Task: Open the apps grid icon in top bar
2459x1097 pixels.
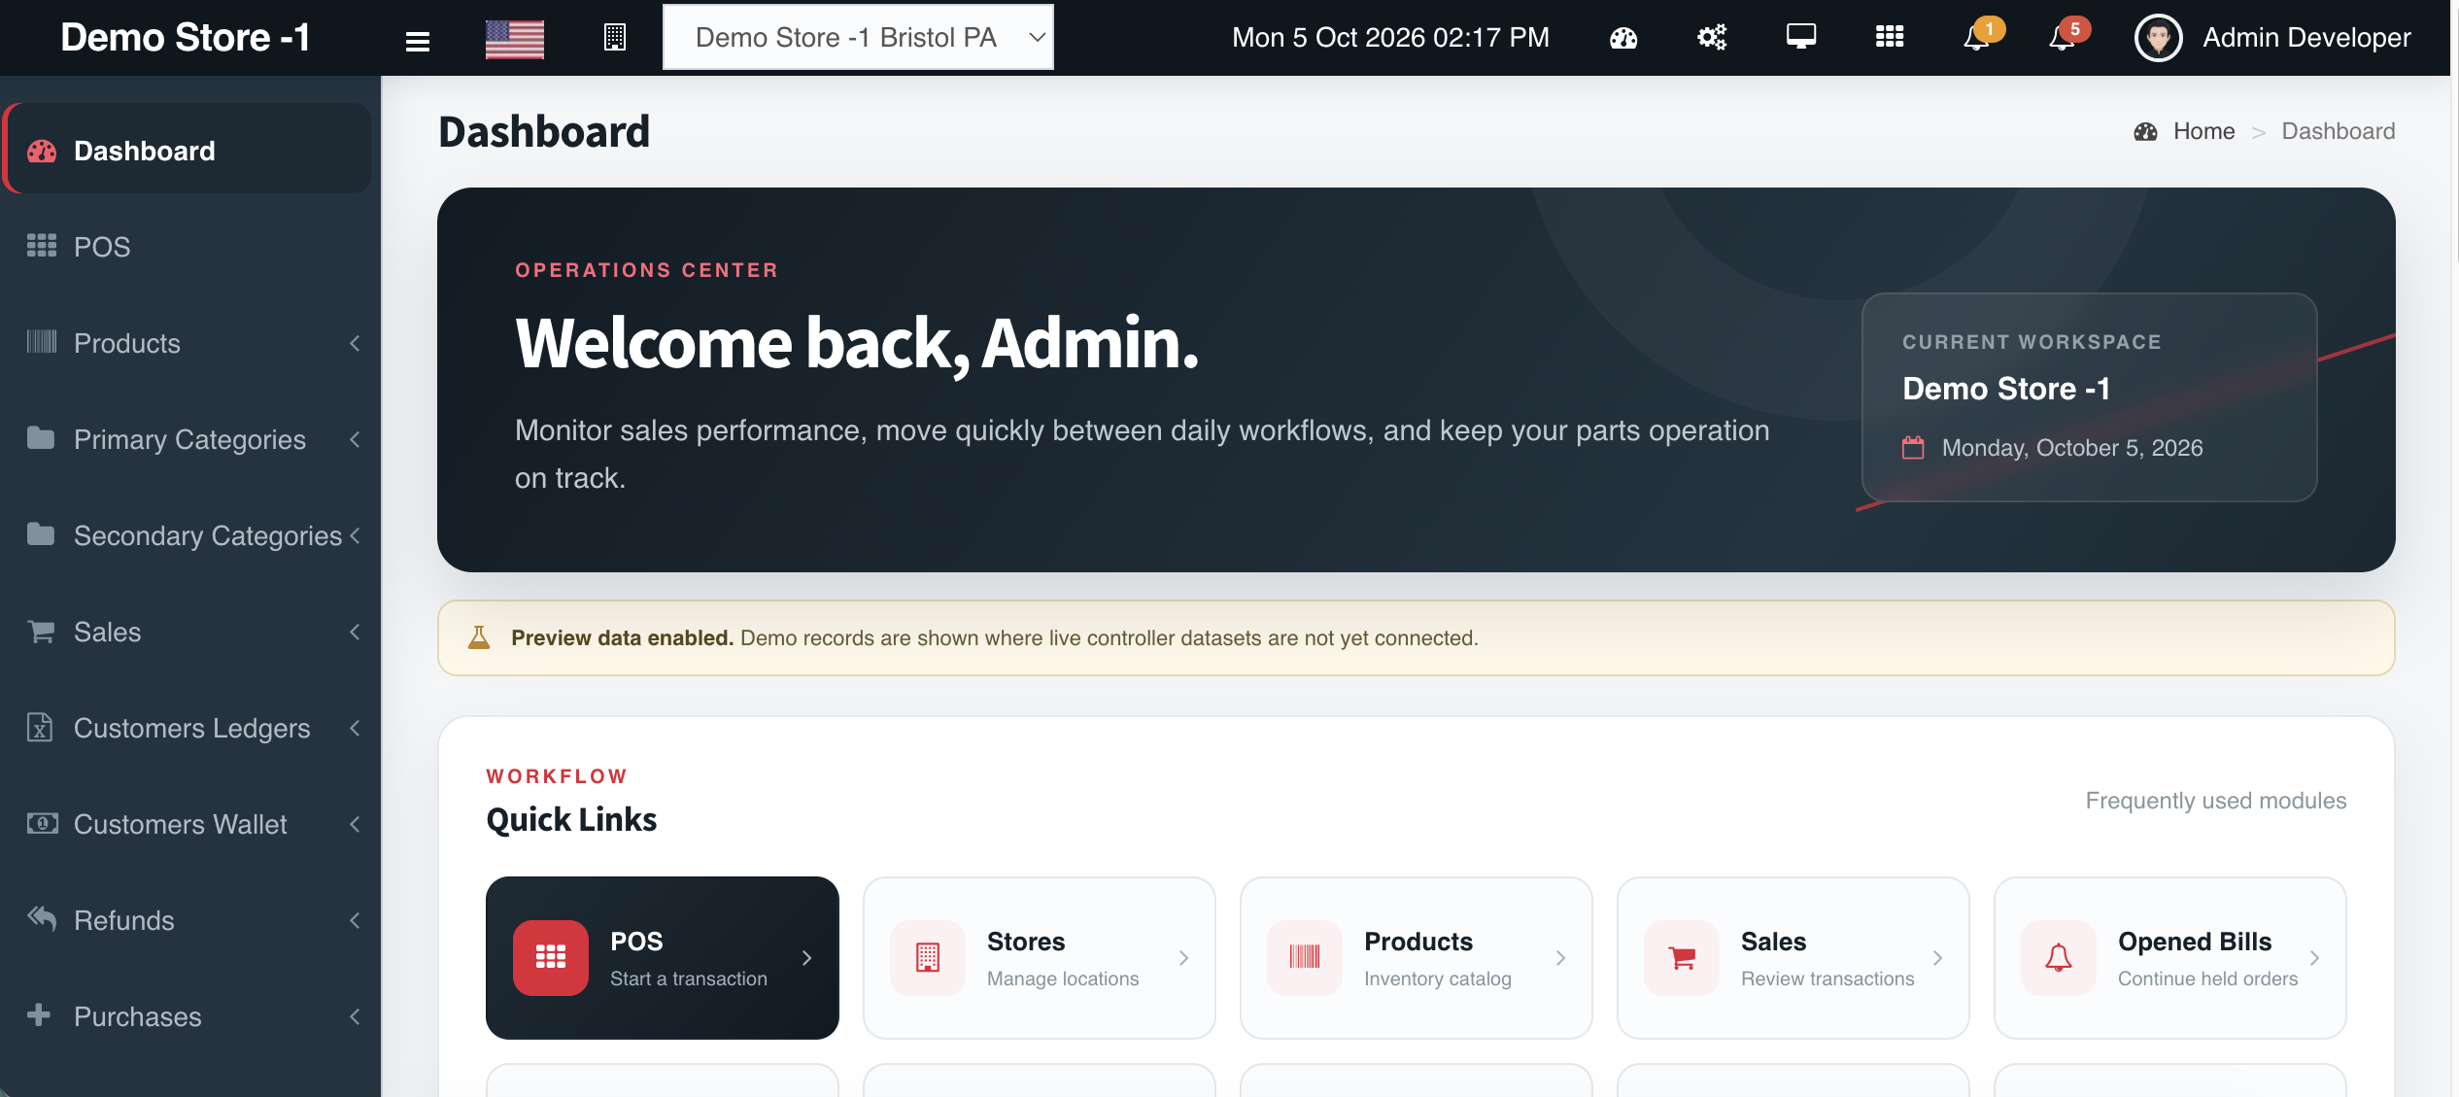Action: pos(1889,37)
